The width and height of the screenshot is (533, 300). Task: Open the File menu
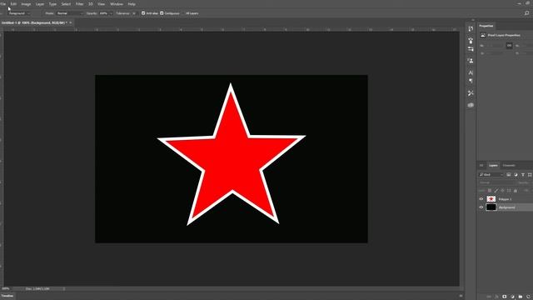[2, 4]
